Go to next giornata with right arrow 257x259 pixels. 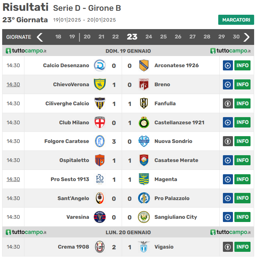click(247, 37)
